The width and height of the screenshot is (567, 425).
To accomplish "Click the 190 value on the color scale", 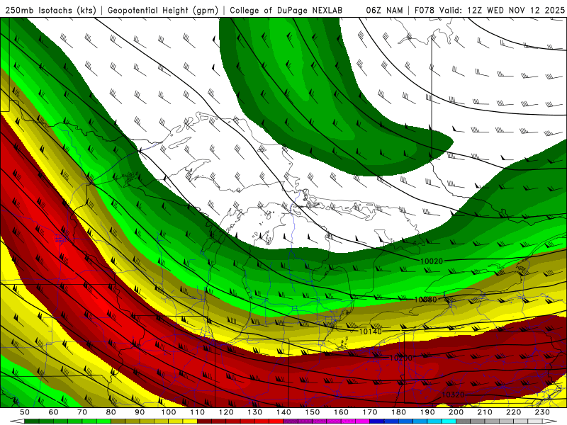I will (427, 412).
